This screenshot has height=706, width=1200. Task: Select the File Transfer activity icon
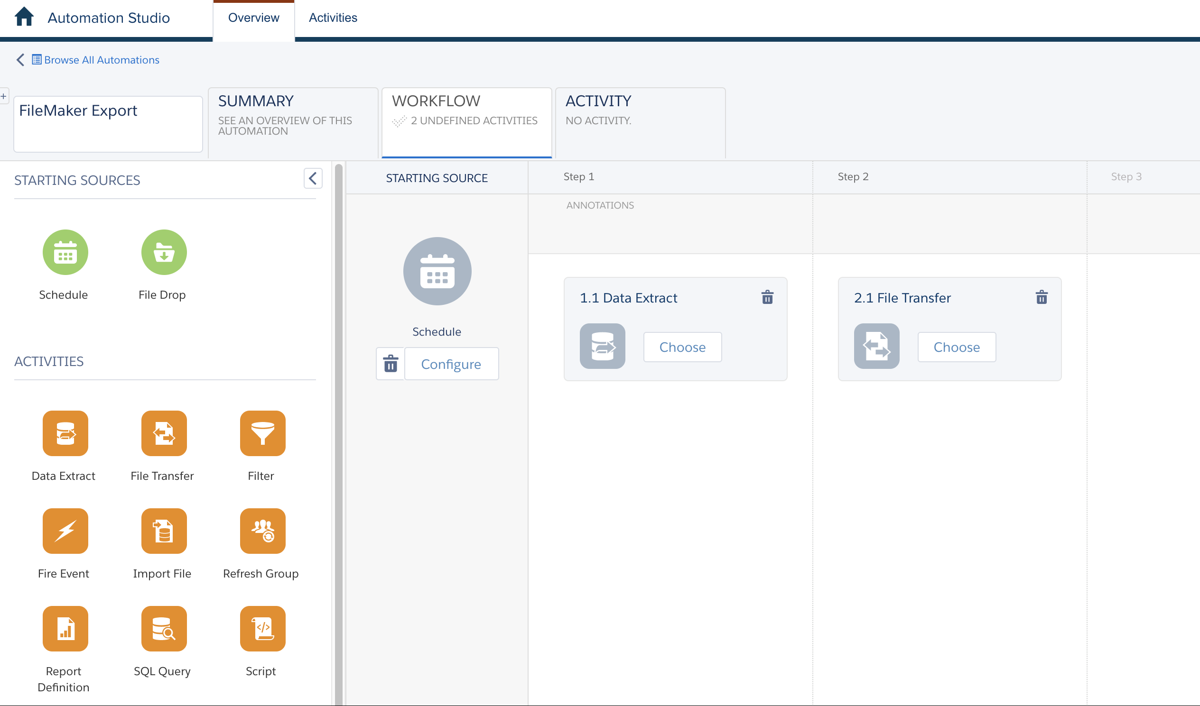click(162, 433)
